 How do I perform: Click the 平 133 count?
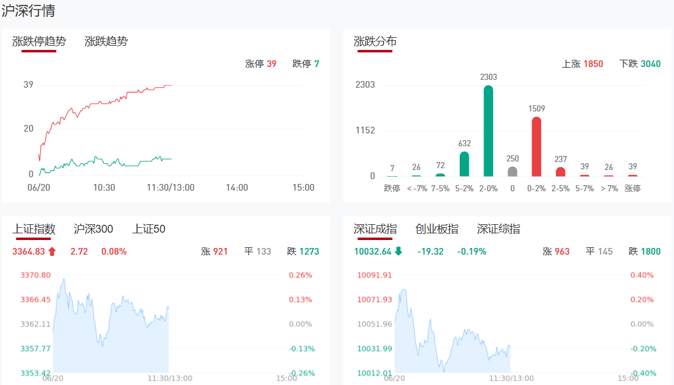tap(258, 251)
